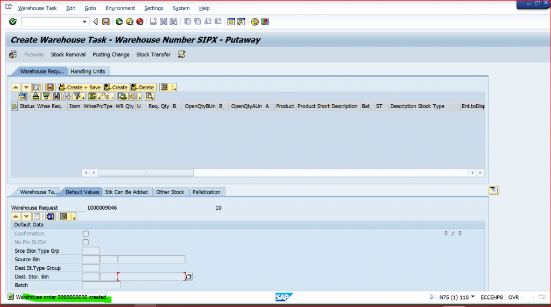Viewport: 551px width, 307px height.
Task: Click the search help icon beside Dest. Stor. Bin
Action: pyautogui.click(x=189, y=277)
